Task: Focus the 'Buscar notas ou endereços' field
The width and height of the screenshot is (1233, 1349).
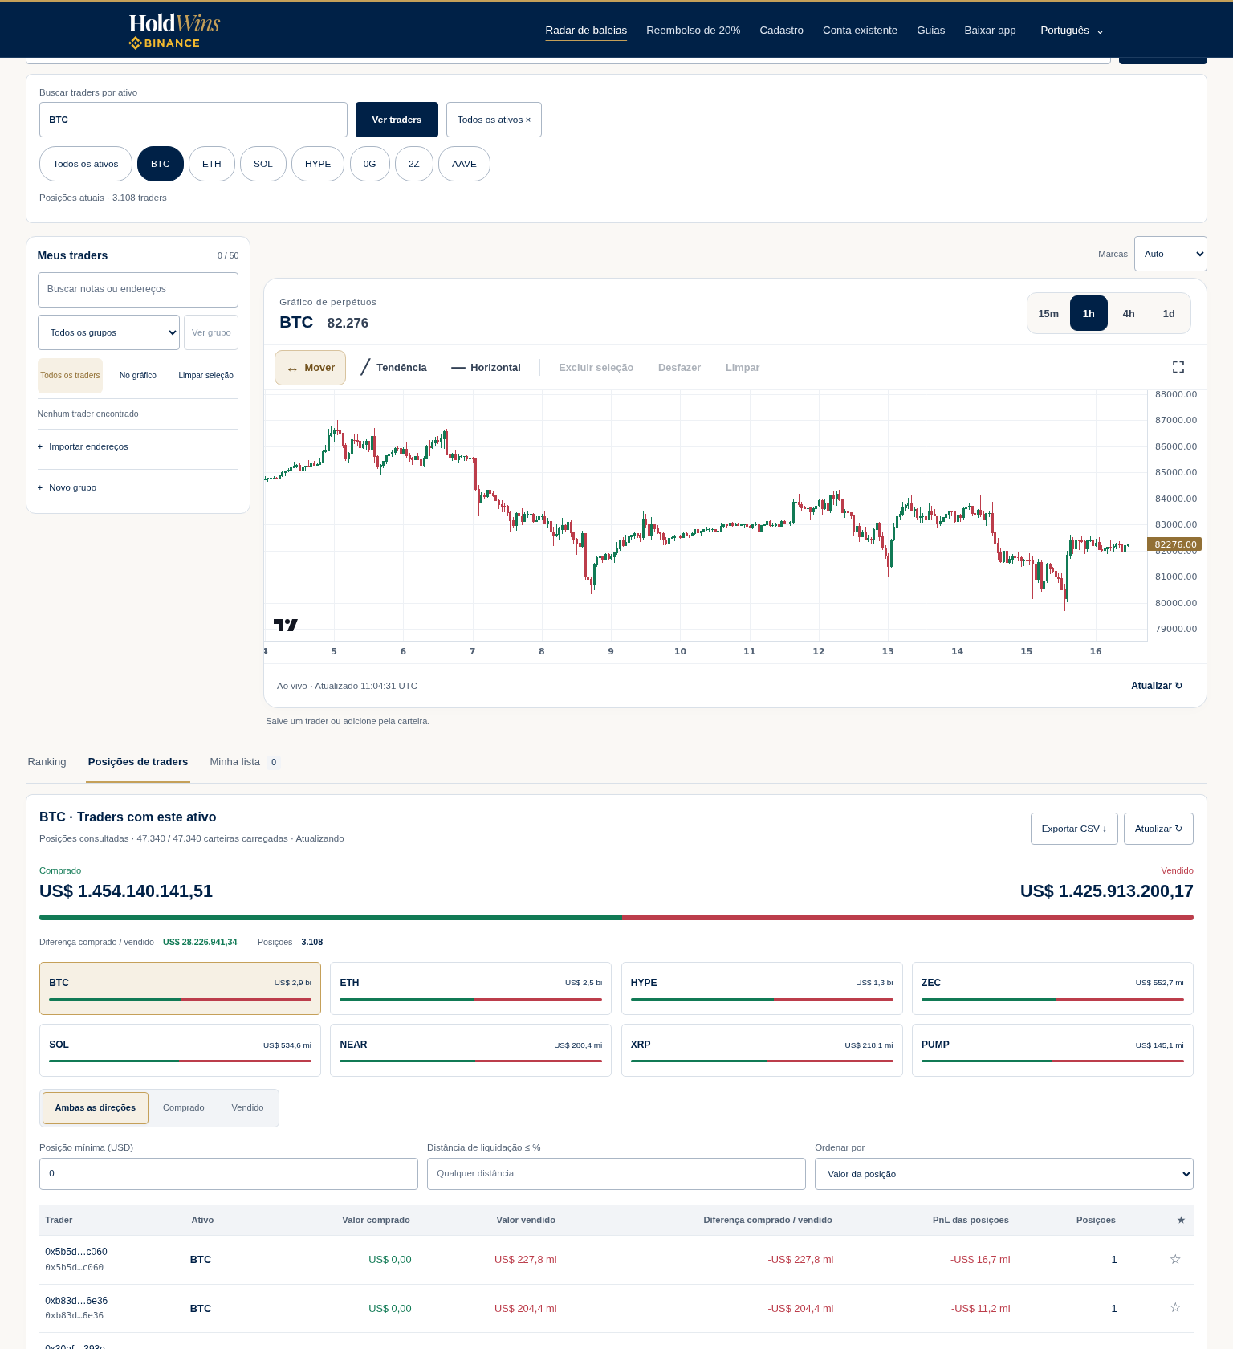Action: coord(138,290)
